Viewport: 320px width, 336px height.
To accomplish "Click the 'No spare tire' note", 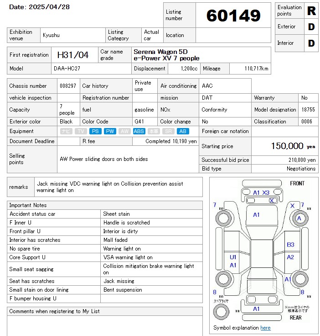I will (x=25, y=249).
